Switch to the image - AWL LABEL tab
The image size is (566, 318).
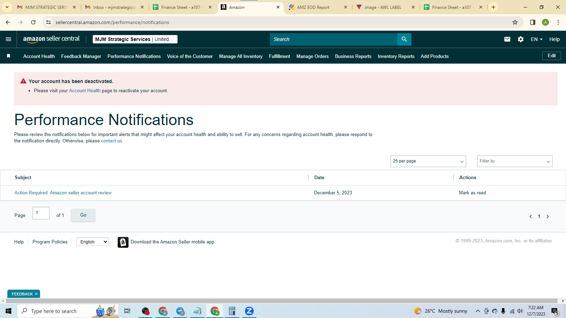386,7
